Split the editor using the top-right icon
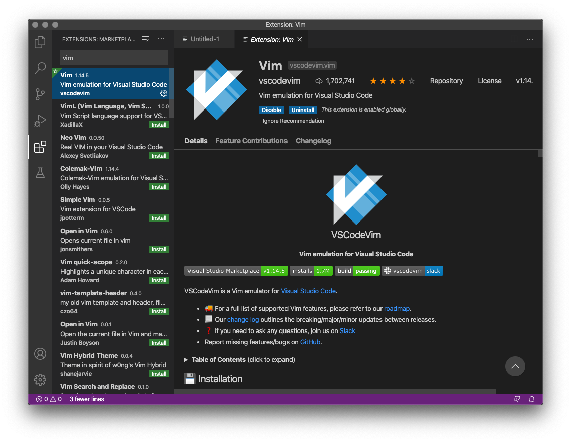The image size is (571, 442). [x=513, y=39]
